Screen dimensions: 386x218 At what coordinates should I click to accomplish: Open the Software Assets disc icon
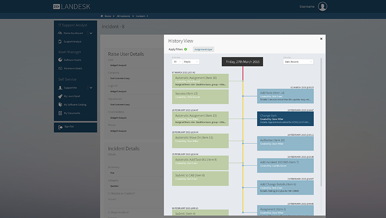(60, 60)
